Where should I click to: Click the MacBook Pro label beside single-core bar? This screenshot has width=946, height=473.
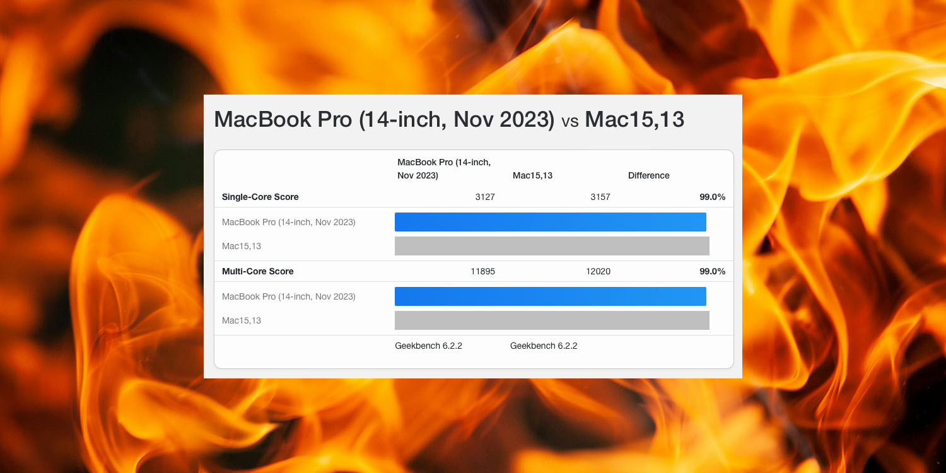[288, 222]
